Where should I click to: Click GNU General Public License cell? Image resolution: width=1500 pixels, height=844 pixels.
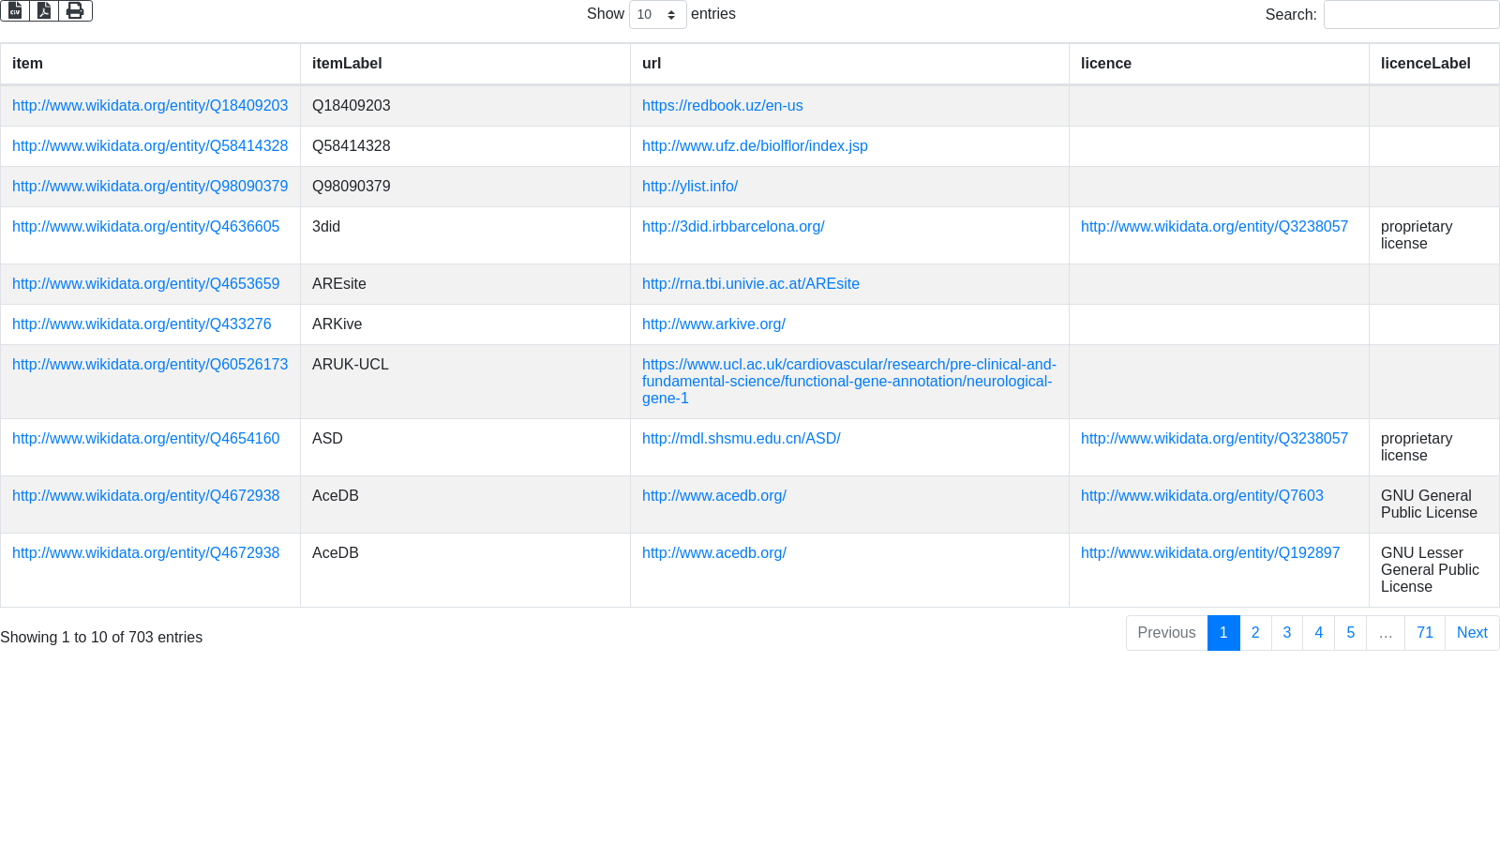click(1434, 505)
